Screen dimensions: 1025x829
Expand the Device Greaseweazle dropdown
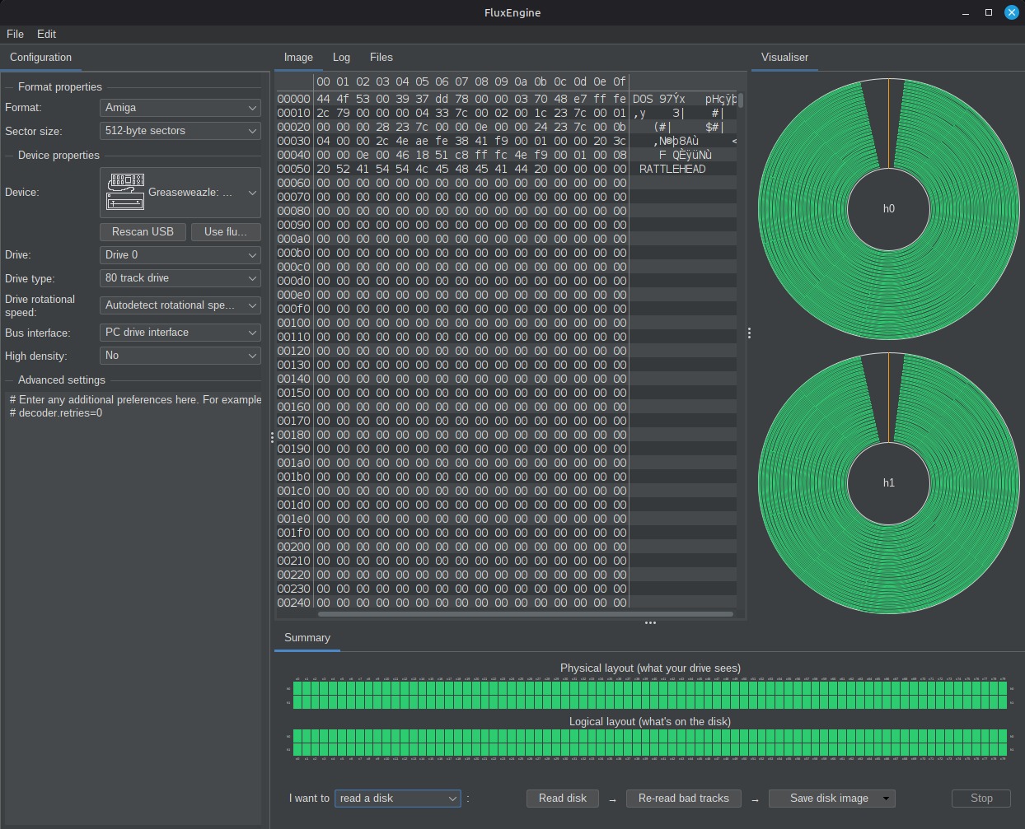coord(180,193)
